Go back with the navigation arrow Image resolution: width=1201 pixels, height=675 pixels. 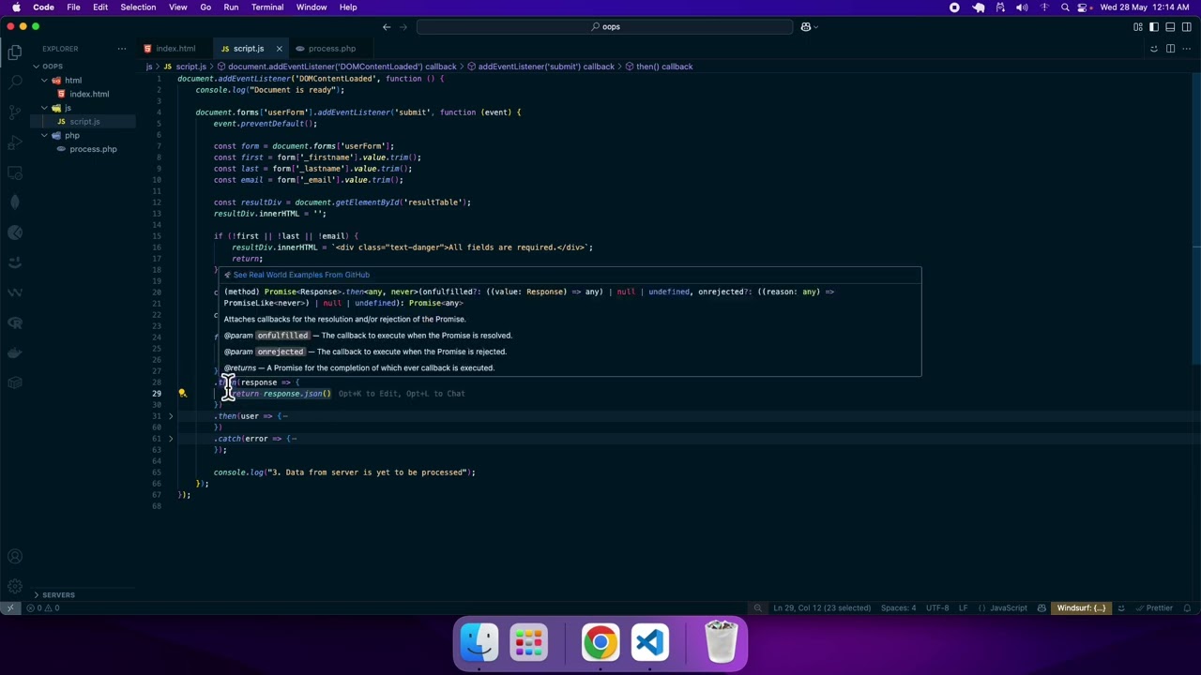[x=387, y=27]
